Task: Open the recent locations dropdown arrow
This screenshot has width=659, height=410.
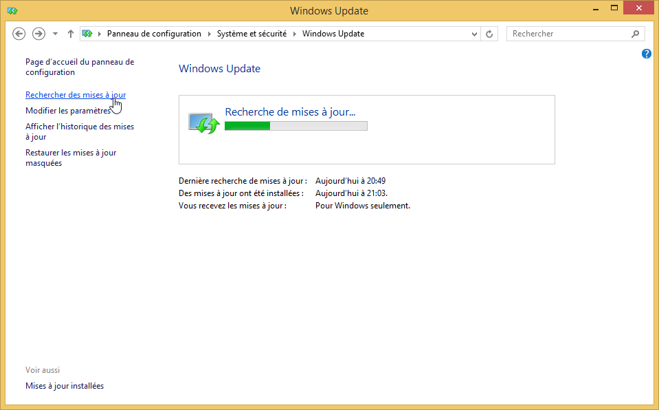Action: click(x=55, y=34)
